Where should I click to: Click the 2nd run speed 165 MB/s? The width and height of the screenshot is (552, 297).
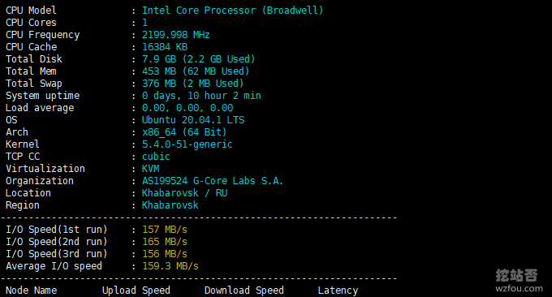point(165,242)
